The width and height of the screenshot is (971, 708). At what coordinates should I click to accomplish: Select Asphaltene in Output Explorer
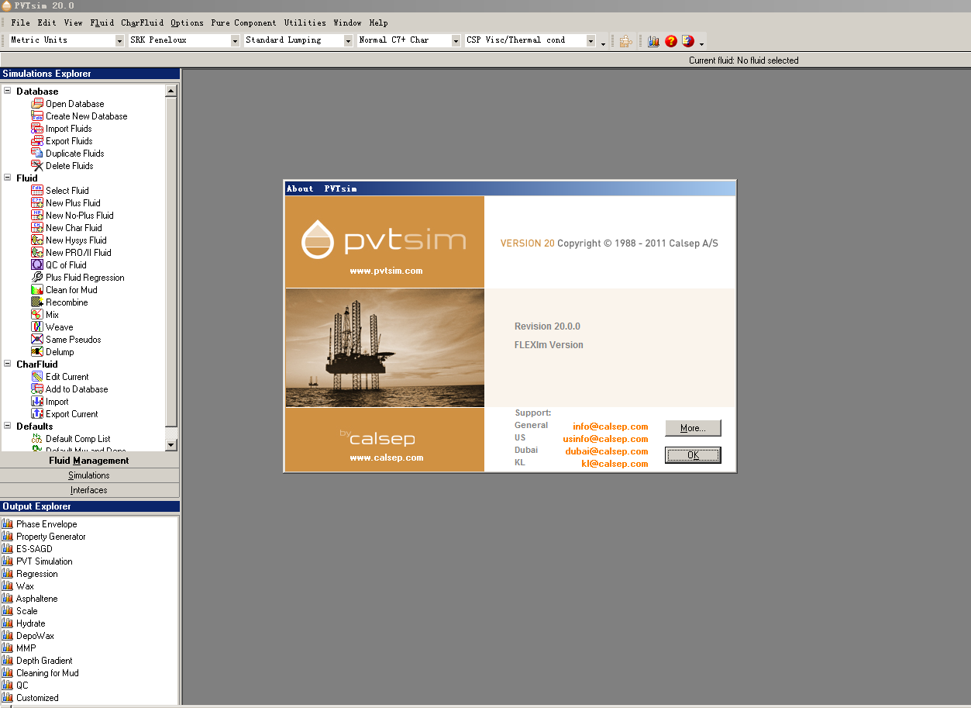[x=37, y=599]
